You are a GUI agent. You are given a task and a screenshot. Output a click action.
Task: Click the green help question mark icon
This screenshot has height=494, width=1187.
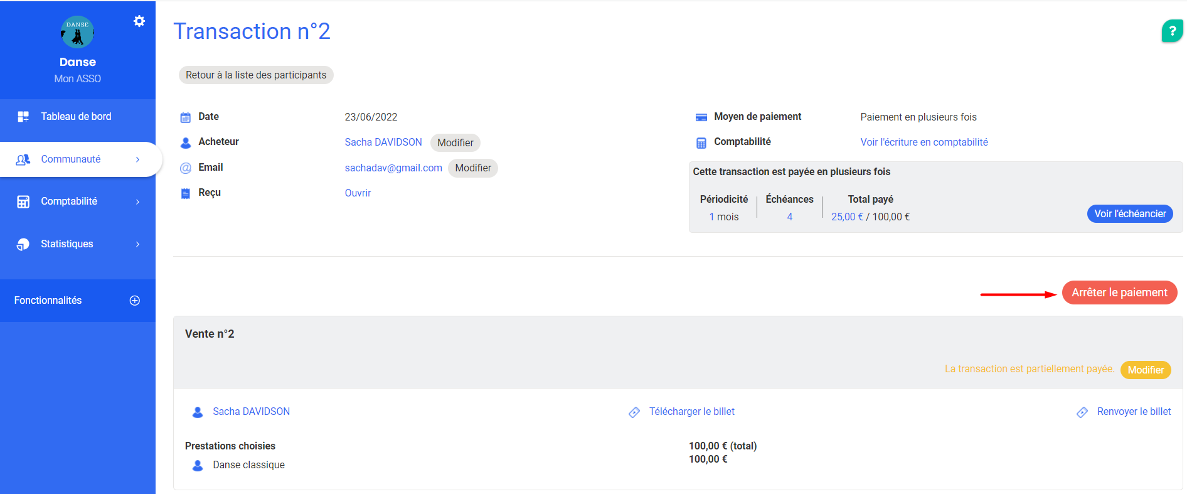1171,31
